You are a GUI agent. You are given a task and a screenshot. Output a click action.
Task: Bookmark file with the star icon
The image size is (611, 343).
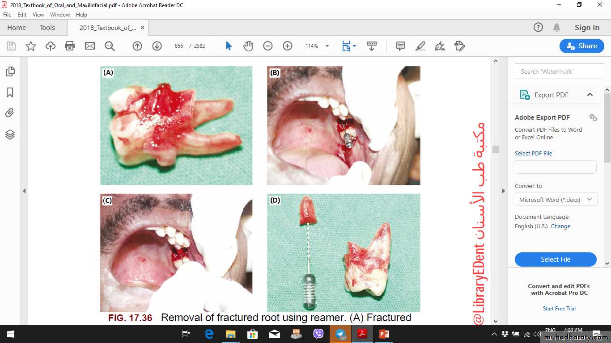31,46
